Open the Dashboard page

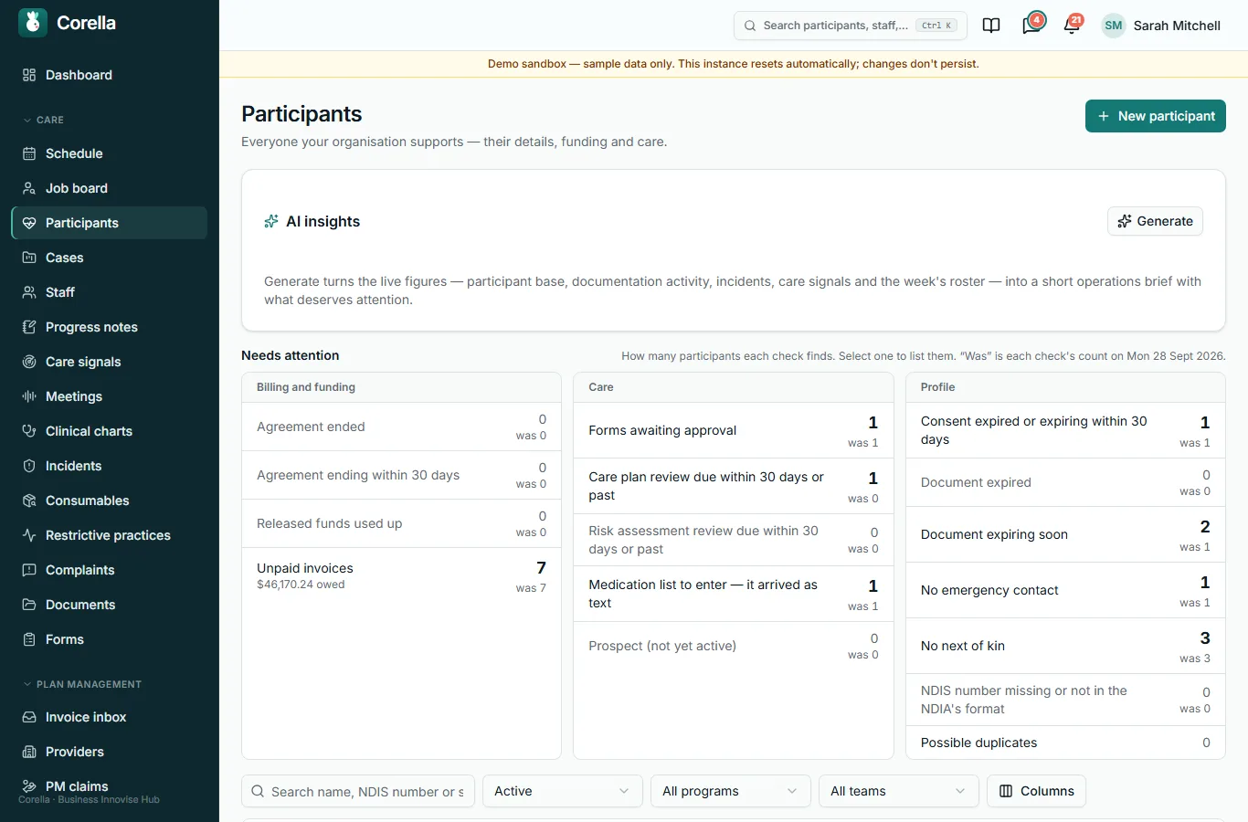(x=110, y=75)
